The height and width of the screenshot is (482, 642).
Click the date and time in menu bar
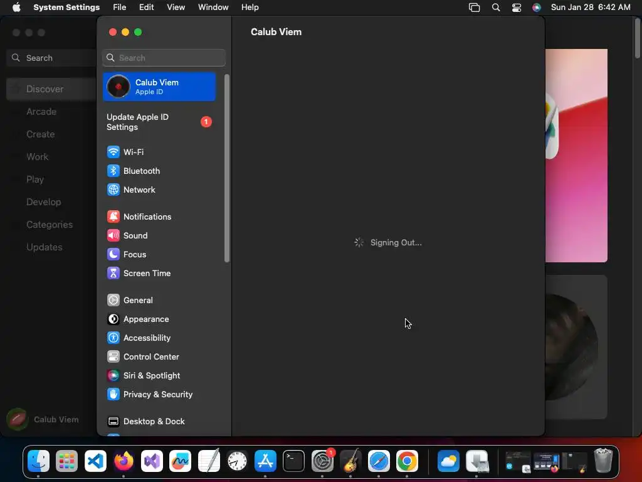coord(591,8)
